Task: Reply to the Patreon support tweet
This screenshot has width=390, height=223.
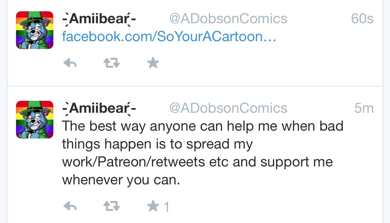Action: [x=70, y=206]
